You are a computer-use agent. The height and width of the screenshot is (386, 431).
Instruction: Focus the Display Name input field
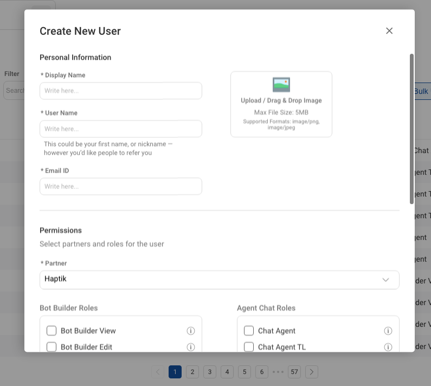[x=121, y=91]
